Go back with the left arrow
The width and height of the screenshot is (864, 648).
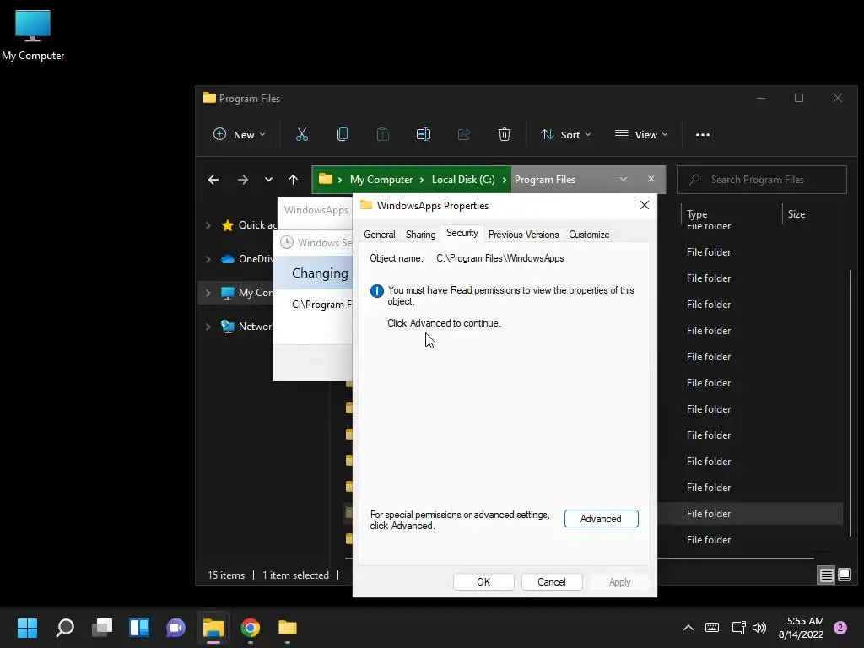pyautogui.click(x=213, y=180)
